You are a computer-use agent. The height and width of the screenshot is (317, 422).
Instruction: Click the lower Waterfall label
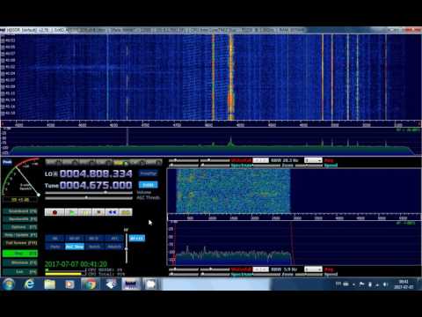coord(241,269)
